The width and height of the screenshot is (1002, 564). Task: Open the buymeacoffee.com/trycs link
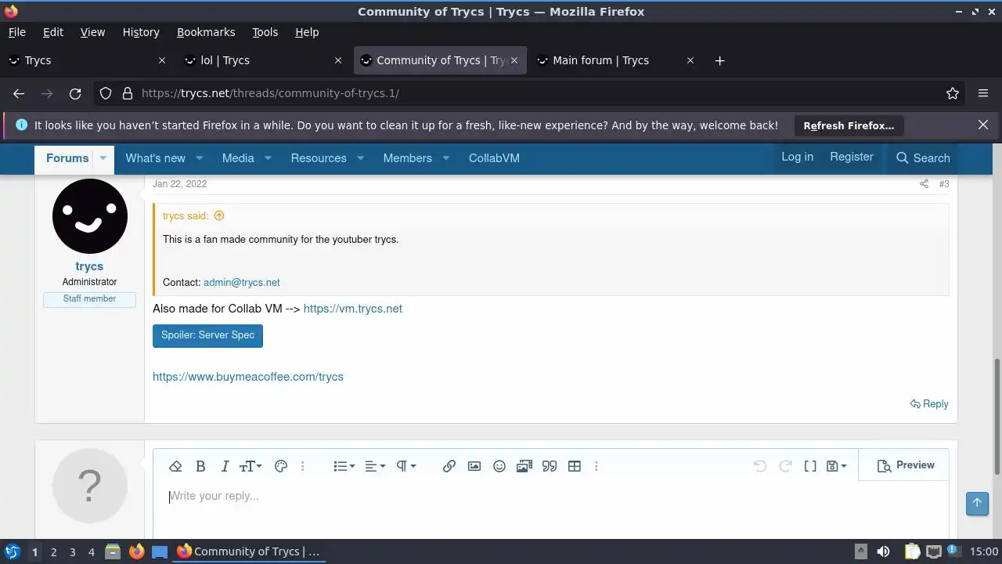click(248, 377)
